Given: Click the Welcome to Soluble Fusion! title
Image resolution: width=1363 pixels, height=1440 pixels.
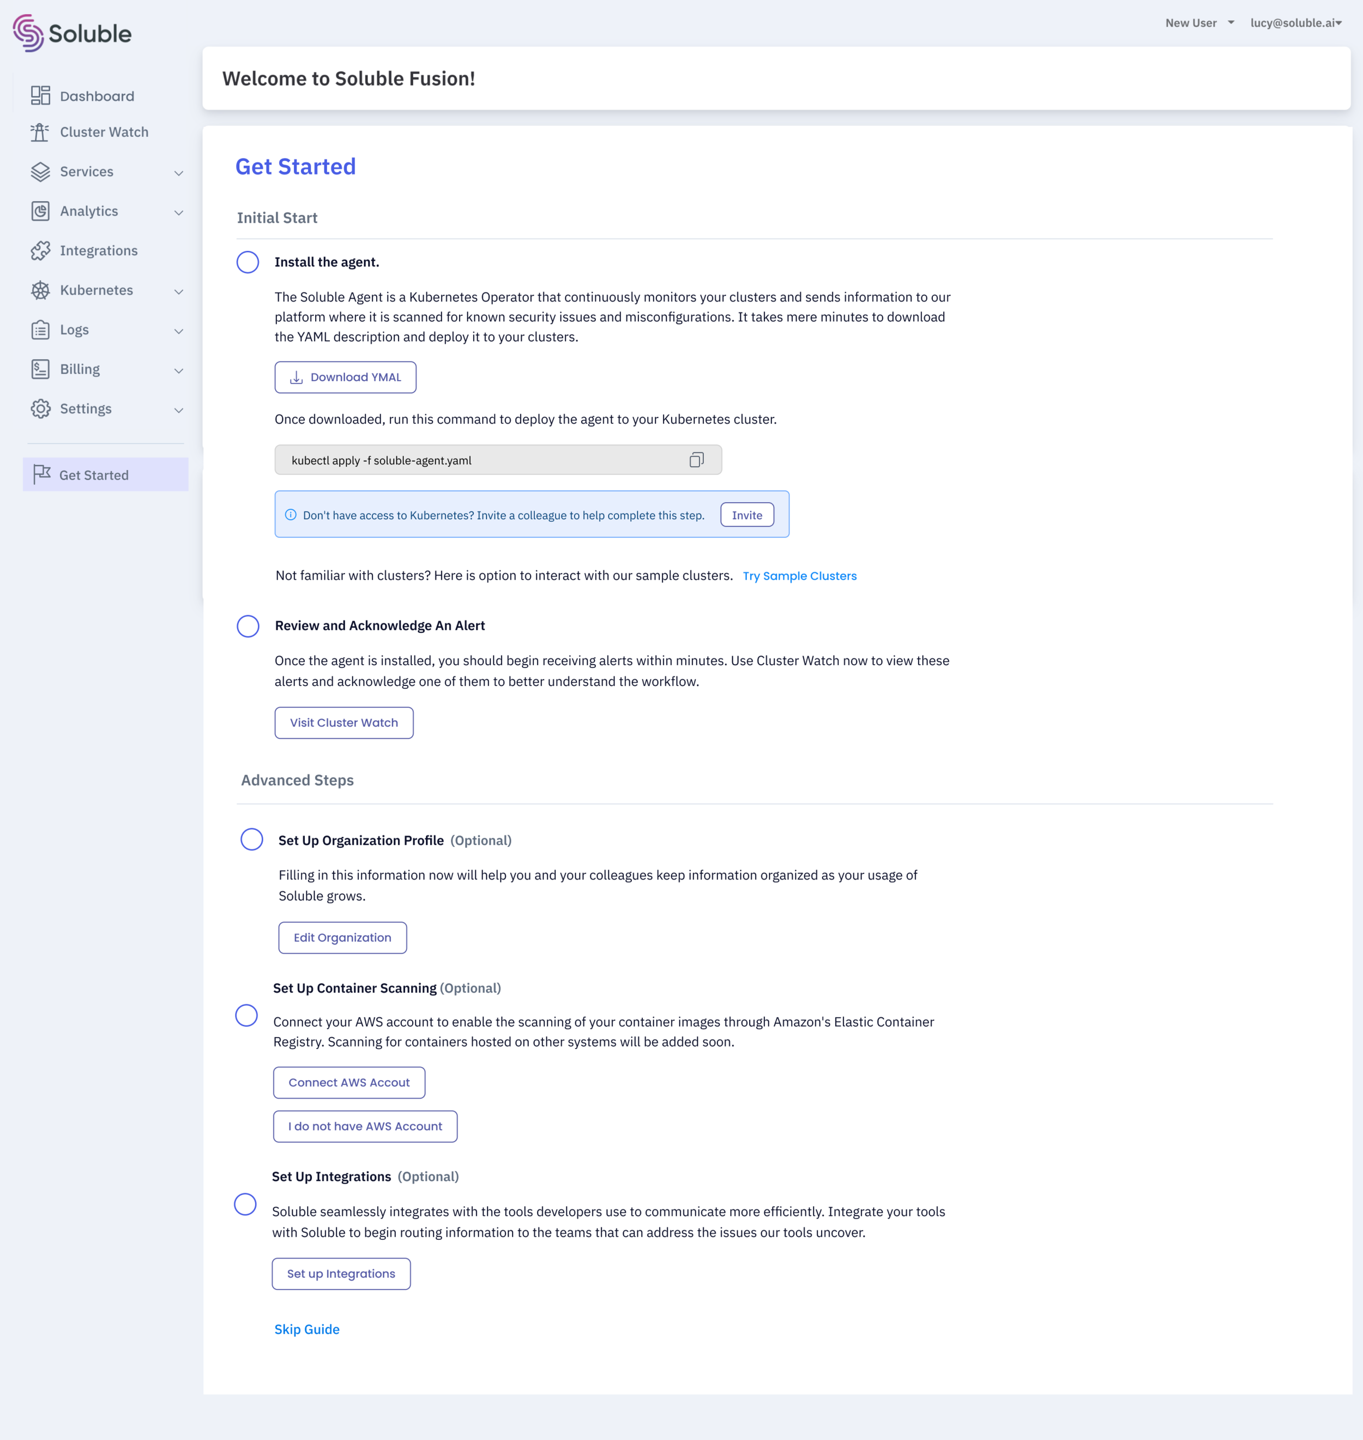Looking at the screenshot, I should click(349, 79).
